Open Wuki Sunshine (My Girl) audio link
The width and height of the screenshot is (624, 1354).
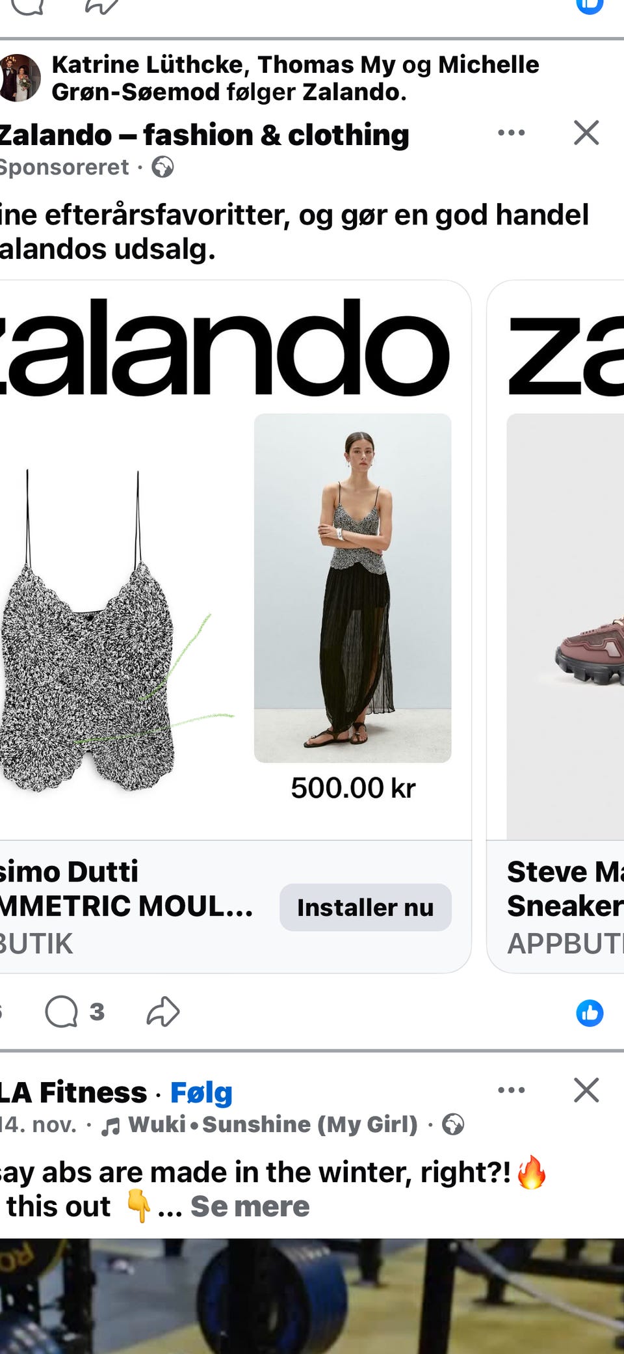273,1124
